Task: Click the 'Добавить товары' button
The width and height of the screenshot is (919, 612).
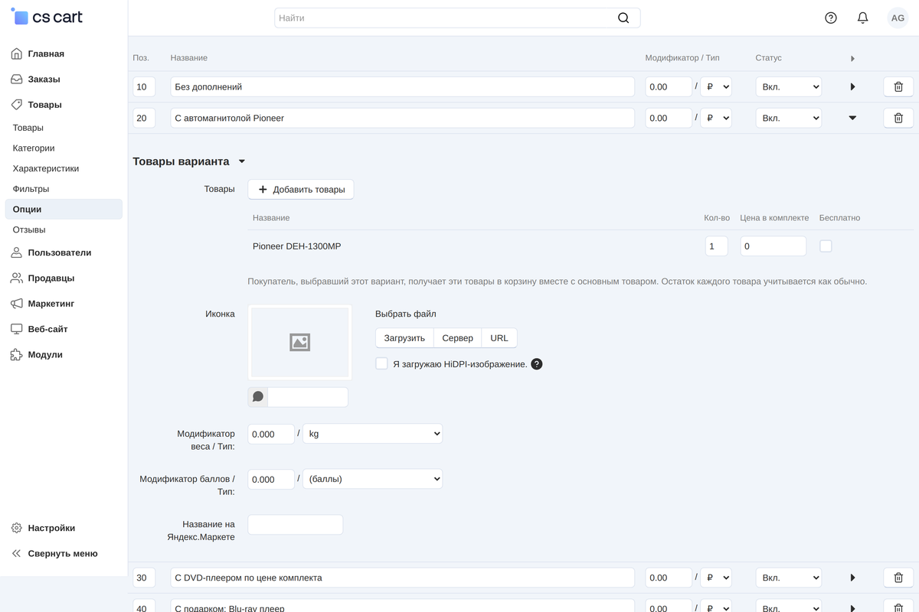Action: point(301,189)
